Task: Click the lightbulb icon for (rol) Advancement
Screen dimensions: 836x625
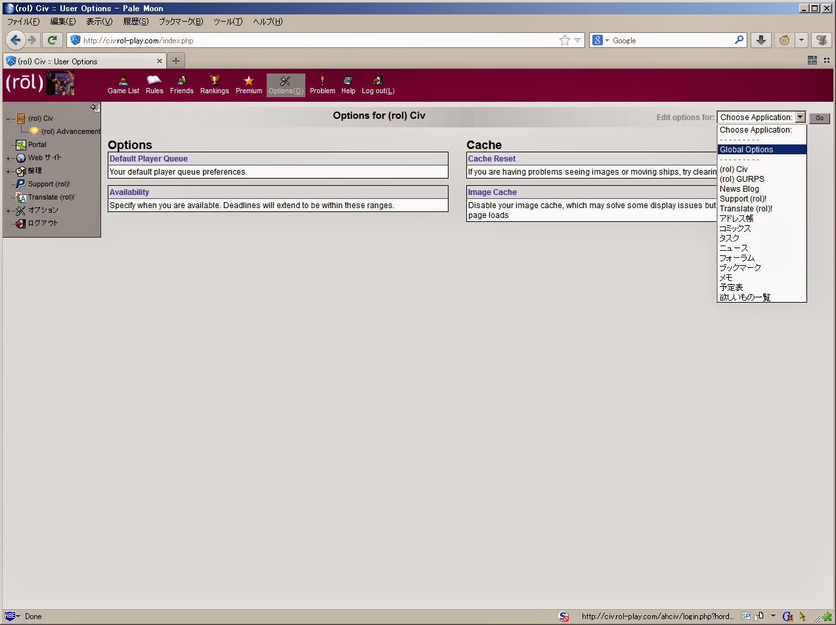Action: pos(34,131)
